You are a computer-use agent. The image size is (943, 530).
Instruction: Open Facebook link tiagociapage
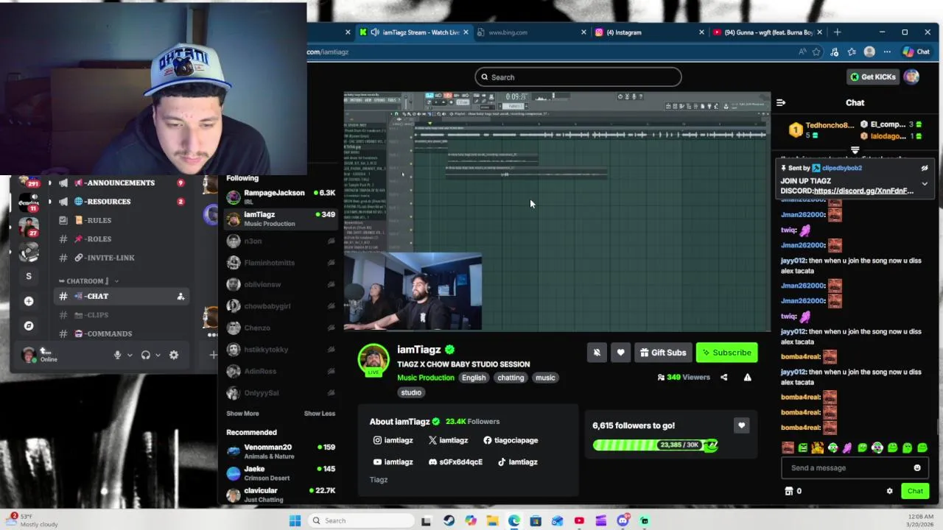[511, 440]
